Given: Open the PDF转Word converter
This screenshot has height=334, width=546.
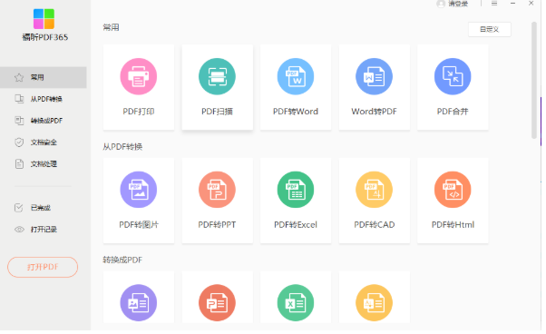Looking at the screenshot, I should (296, 87).
